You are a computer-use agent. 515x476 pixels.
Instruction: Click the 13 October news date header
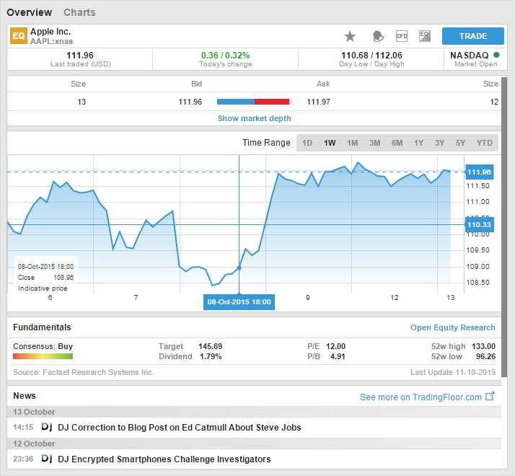point(254,412)
